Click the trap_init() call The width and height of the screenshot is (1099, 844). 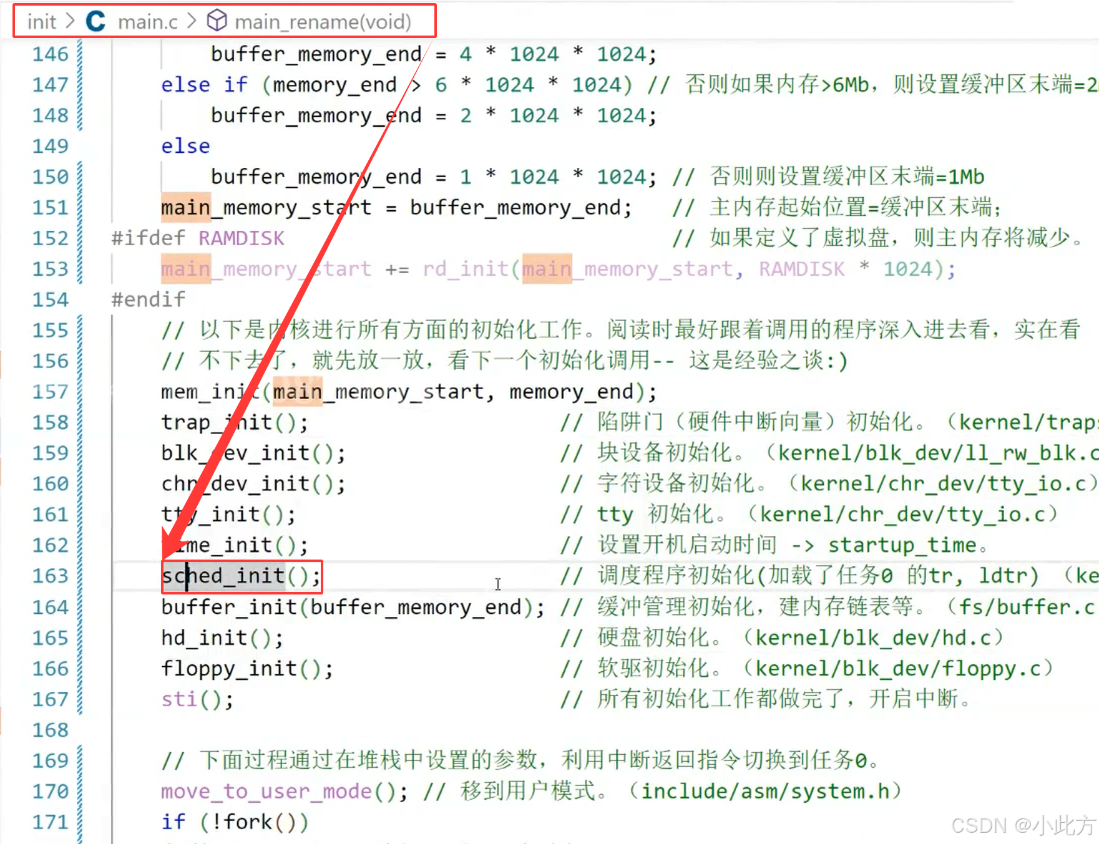[235, 422]
